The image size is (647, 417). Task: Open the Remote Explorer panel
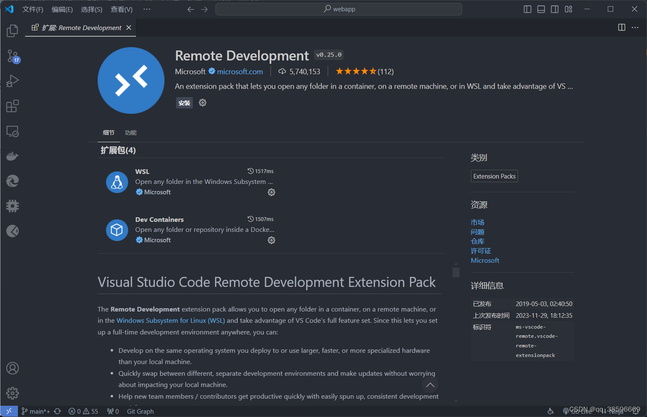[12, 131]
